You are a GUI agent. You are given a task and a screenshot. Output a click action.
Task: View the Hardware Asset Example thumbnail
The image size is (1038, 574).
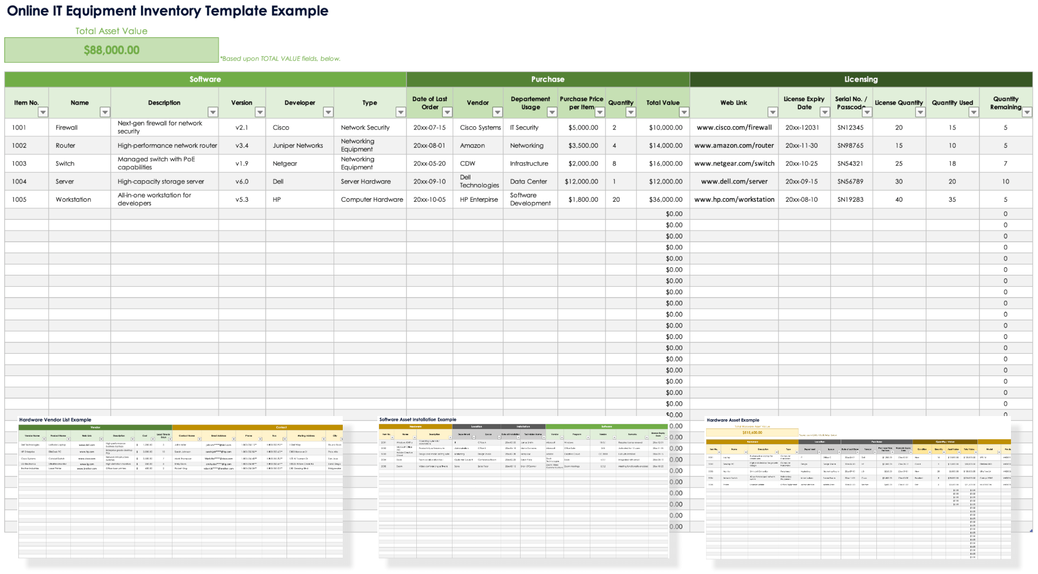[858, 487]
